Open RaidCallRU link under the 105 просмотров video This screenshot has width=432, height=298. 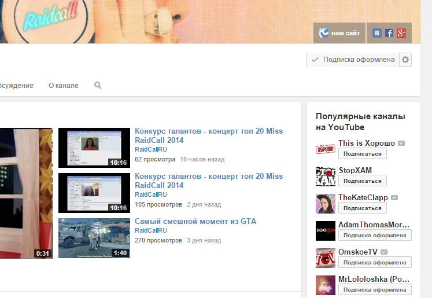151,194
